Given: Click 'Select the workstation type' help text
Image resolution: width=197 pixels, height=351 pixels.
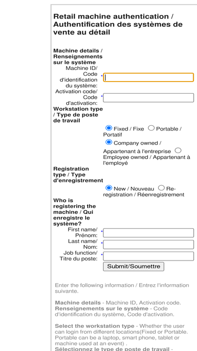Looking at the screenshot, I should 95,326.
